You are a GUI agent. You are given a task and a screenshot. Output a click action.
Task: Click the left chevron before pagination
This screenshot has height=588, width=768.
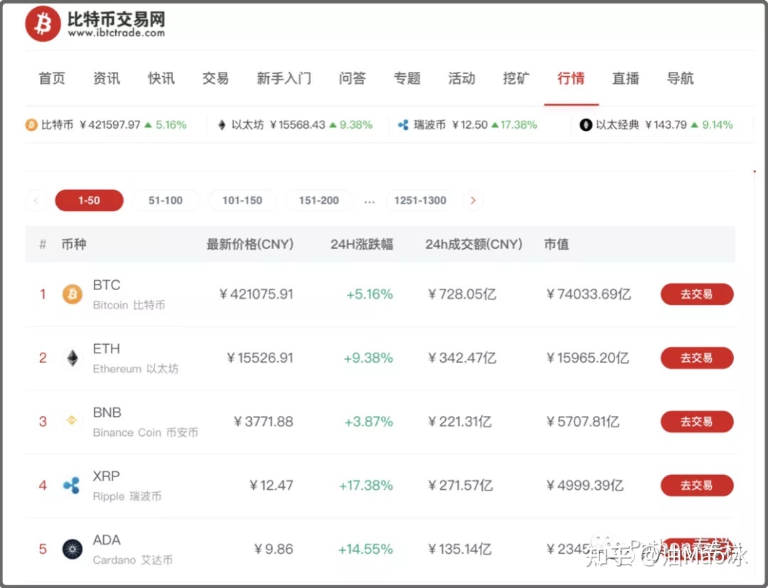36,201
